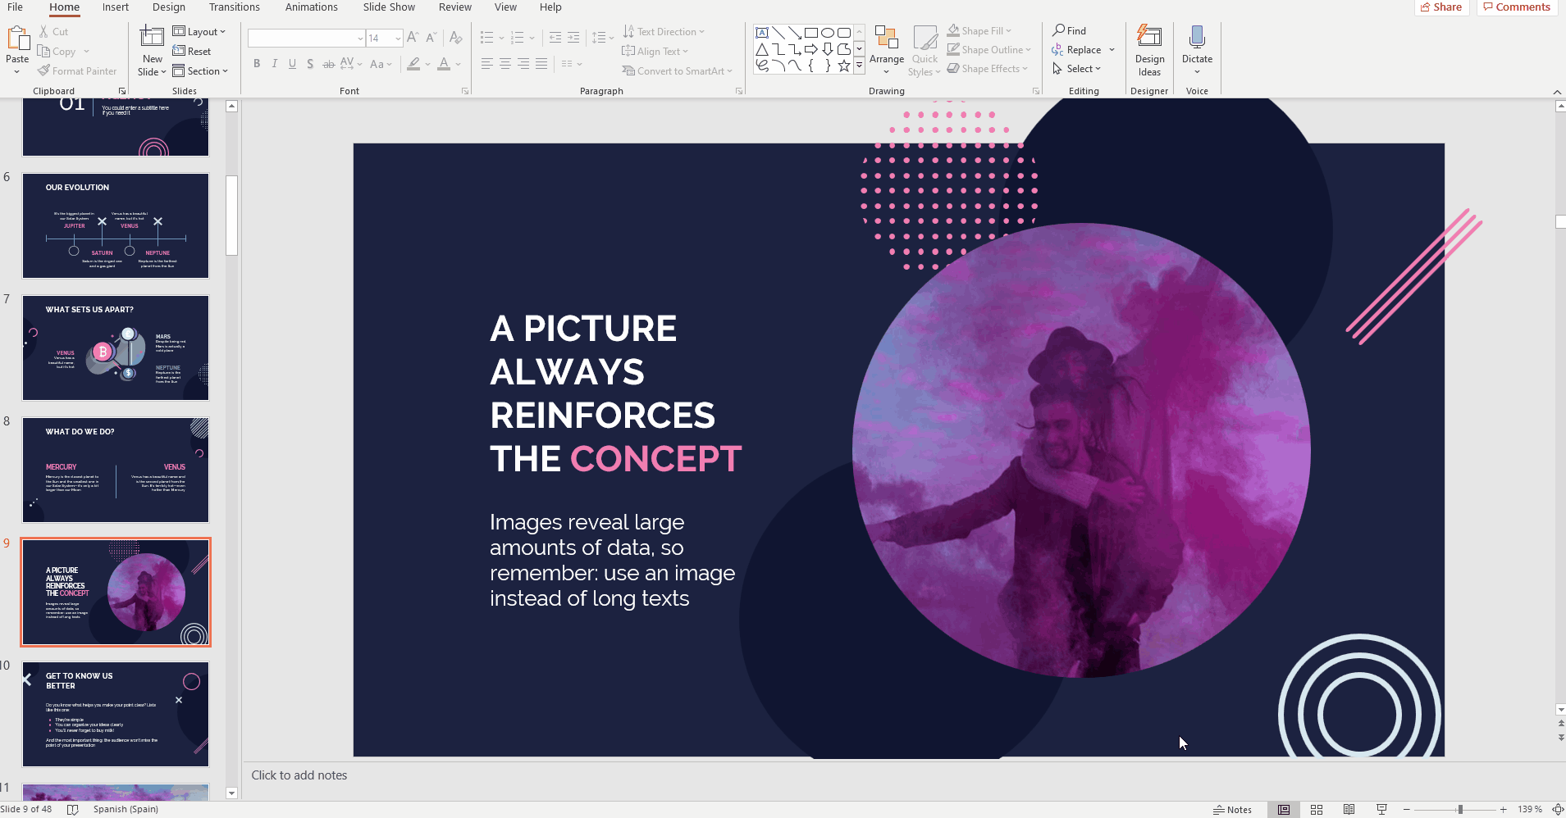Adjust the zoom level slider
1566x818 pixels.
[x=1459, y=809]
